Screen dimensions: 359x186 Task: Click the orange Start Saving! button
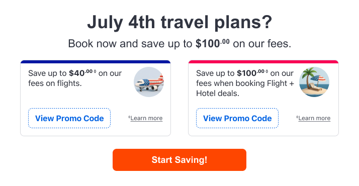(x=179, y=160)
